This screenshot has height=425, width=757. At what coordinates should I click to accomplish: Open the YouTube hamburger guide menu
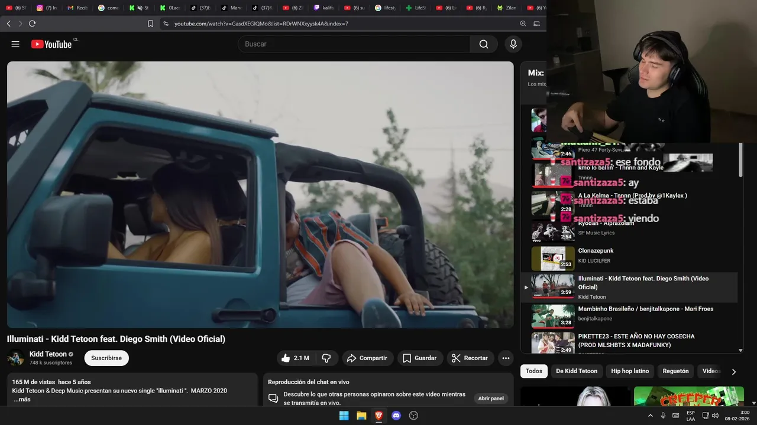pos(15,44)
